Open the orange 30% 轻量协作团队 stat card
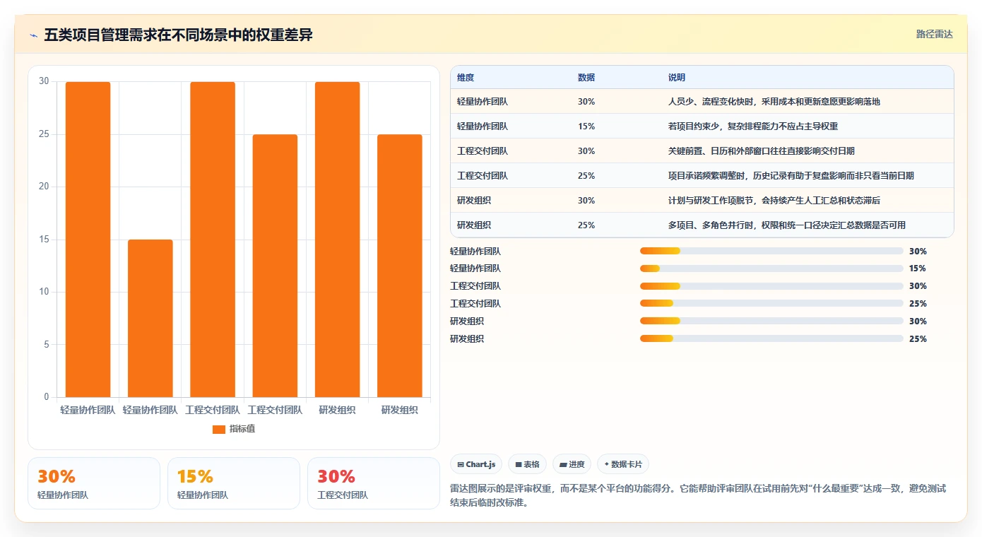The image size is (982, 537). [94, 483]
